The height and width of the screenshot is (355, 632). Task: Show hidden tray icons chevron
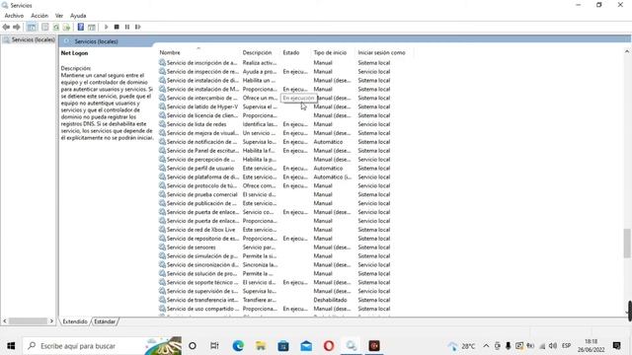click(x=486, y=346)
